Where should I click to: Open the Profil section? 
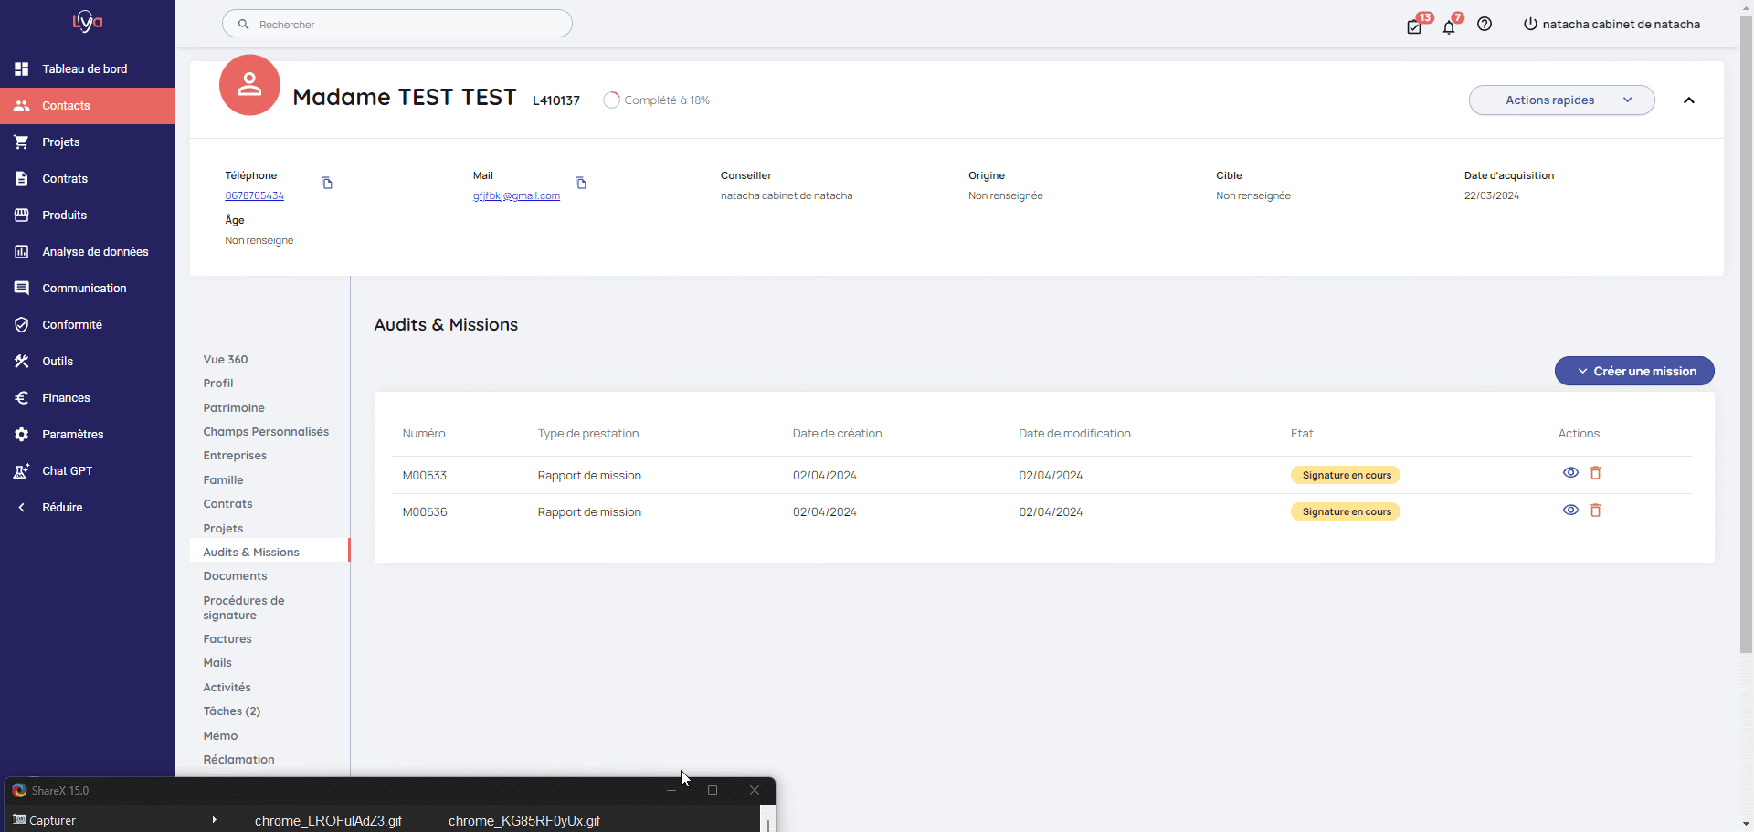point(218,384)
